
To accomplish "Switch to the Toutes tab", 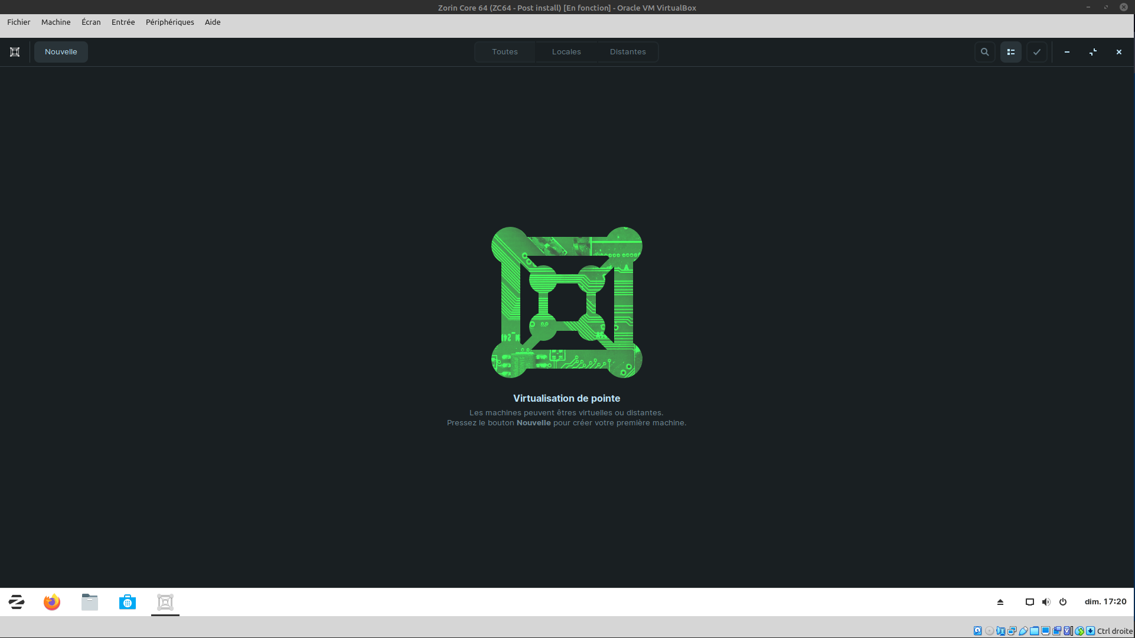I will point(504,52).
